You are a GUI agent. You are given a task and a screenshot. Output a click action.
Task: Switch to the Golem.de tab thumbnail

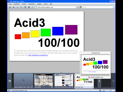click(x=64, y=81)
